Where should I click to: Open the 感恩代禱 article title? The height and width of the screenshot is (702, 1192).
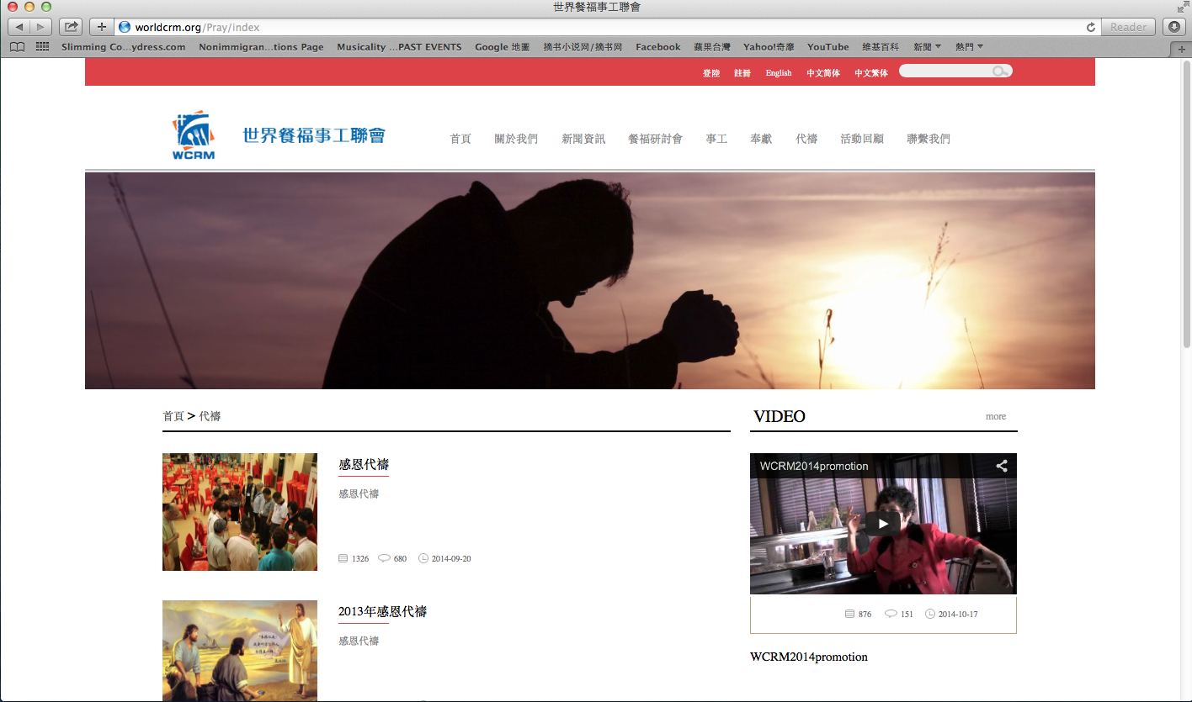pyautogui.click(x=364, y=465)
